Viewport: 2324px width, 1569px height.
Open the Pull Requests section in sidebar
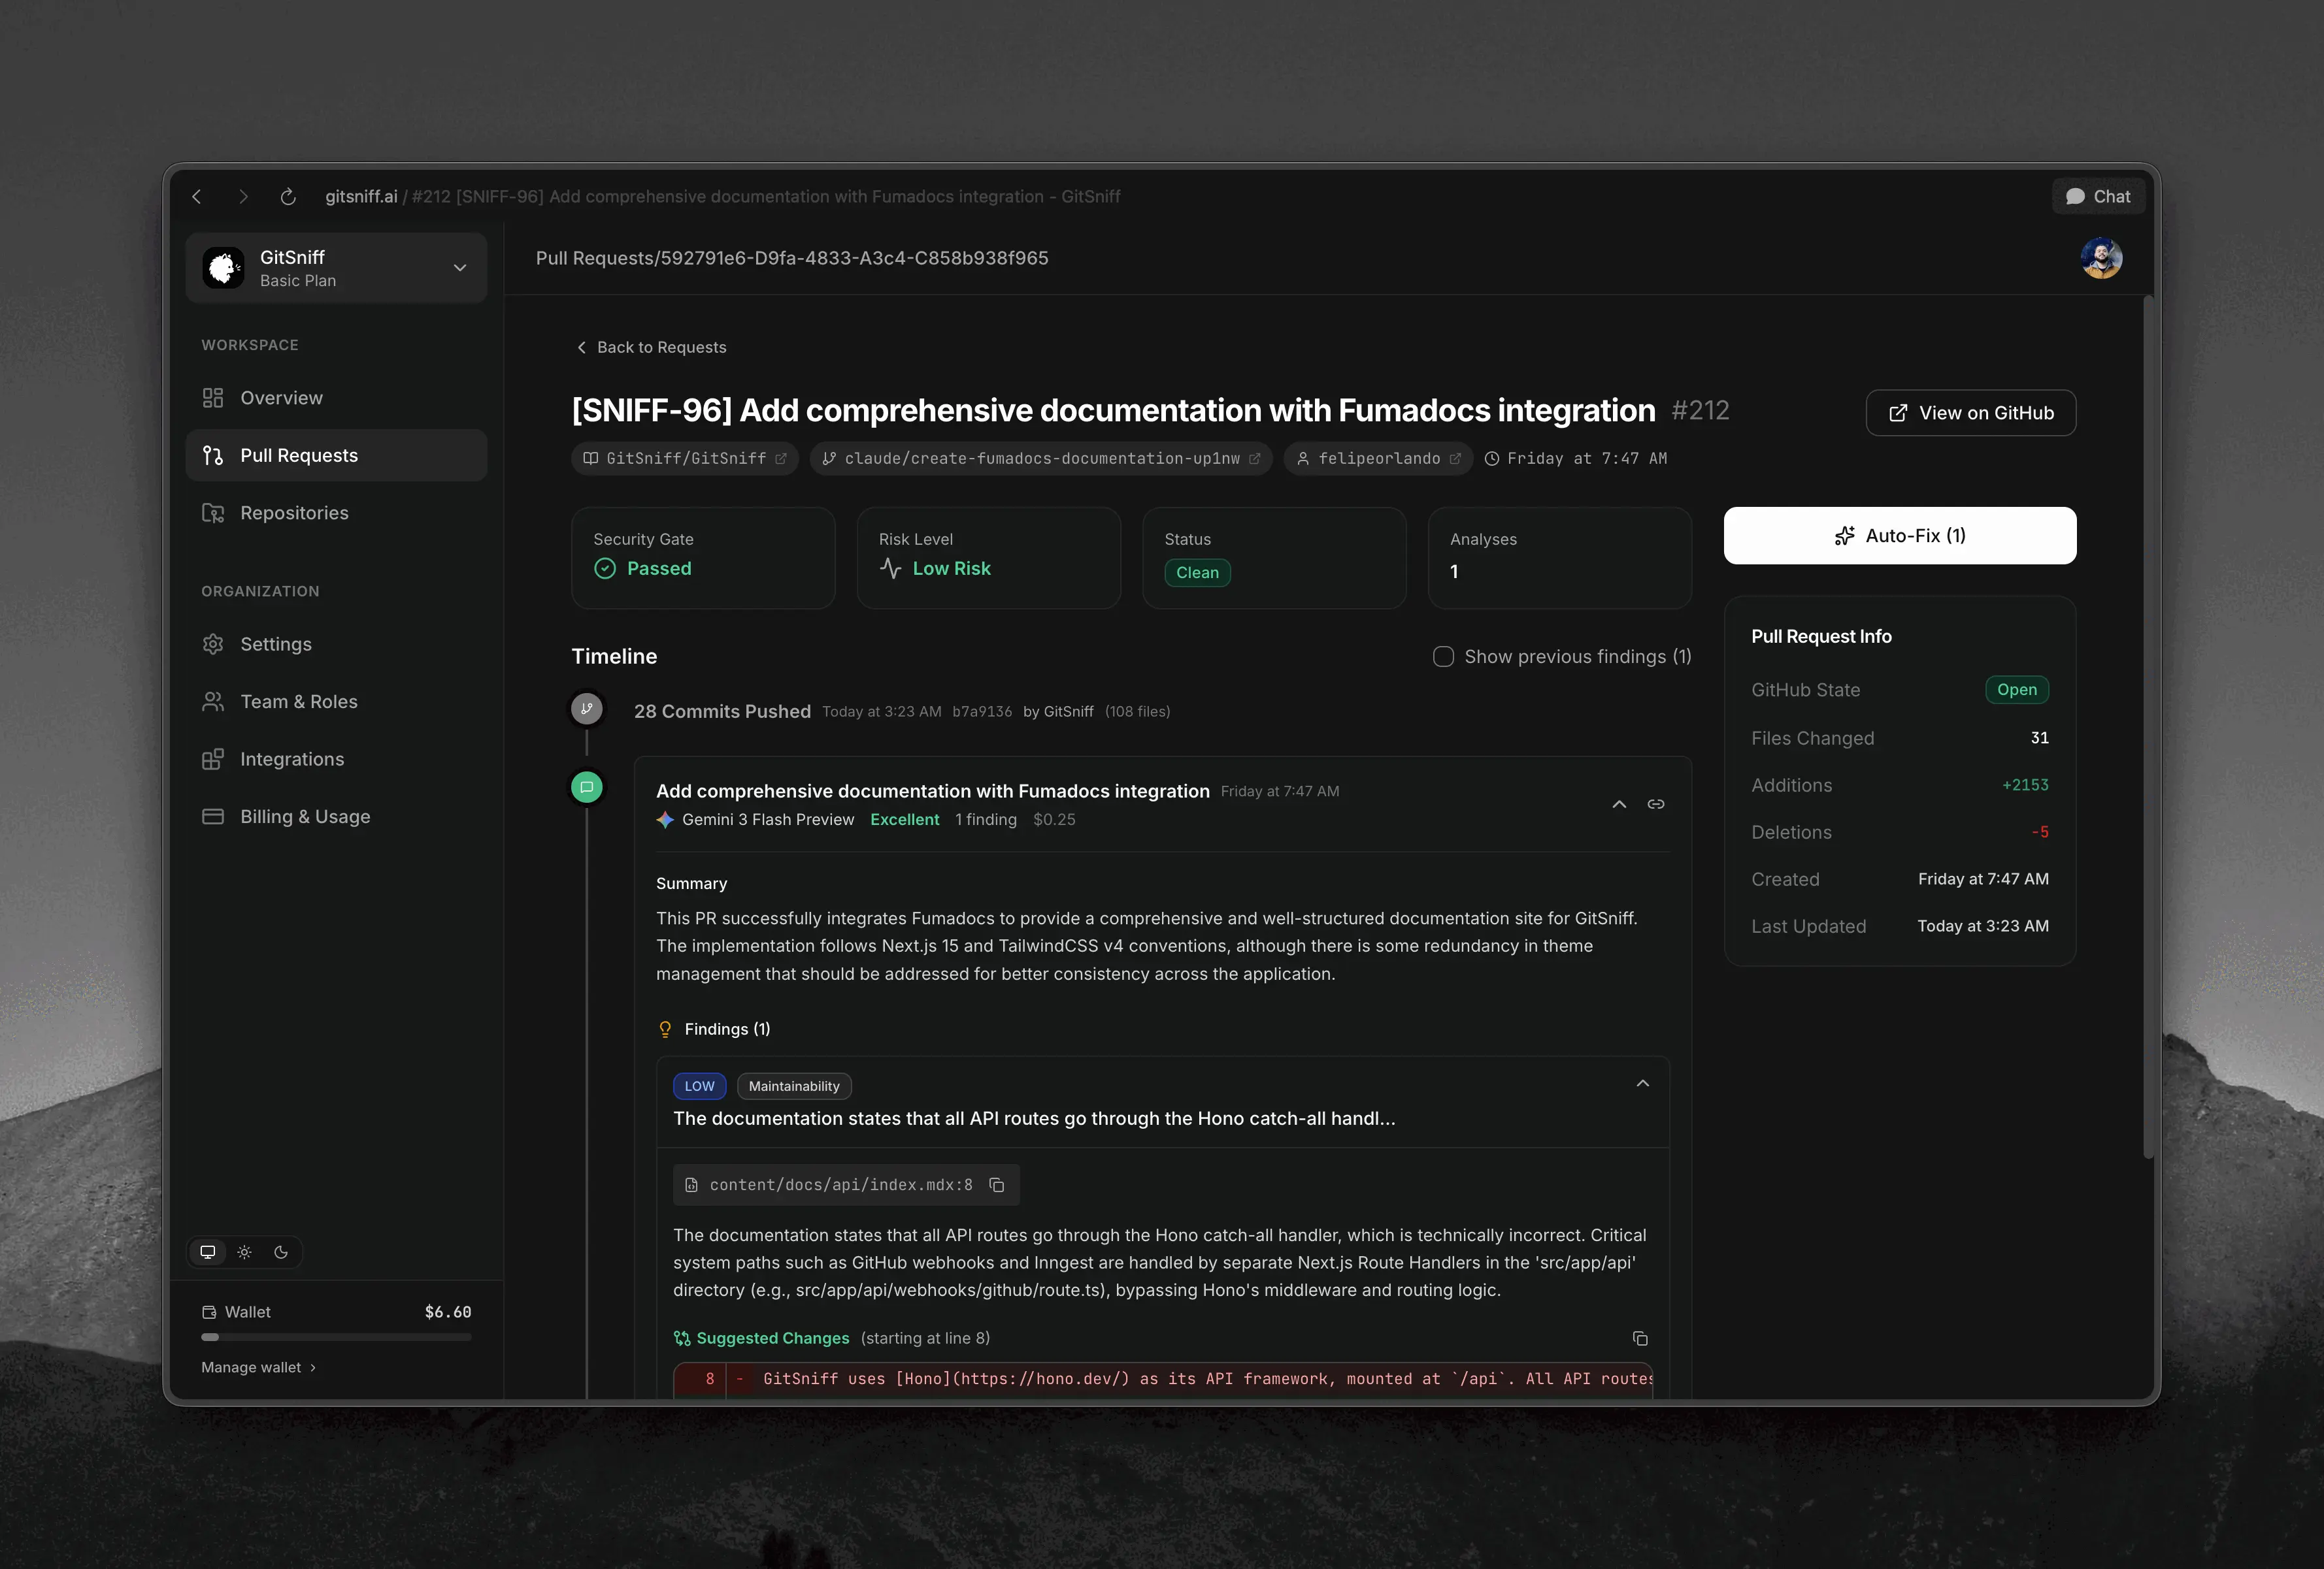(x=298, y=455)
